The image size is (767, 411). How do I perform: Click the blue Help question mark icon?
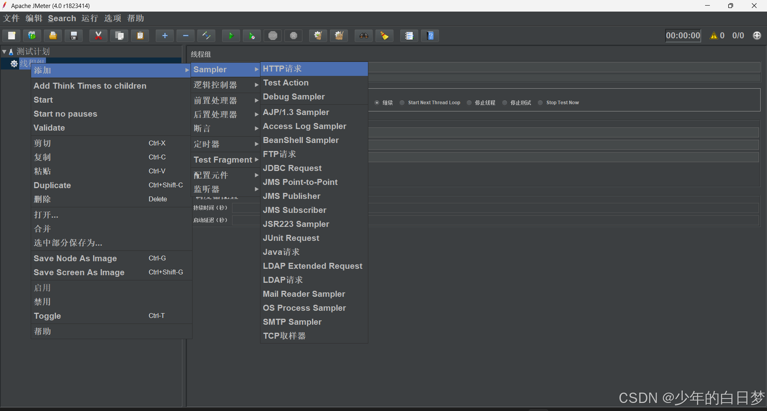[x=430, y=36]
